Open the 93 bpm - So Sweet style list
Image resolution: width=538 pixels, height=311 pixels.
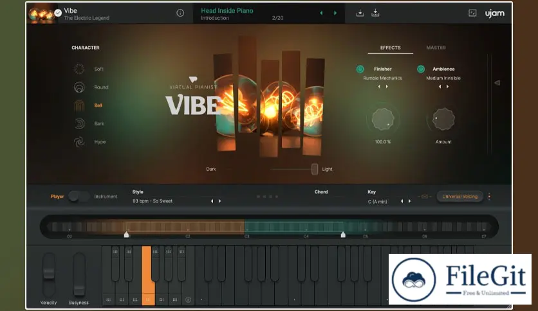tap(153, 201)
